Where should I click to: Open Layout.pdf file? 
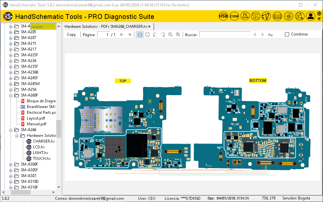(x=36, y=118)
